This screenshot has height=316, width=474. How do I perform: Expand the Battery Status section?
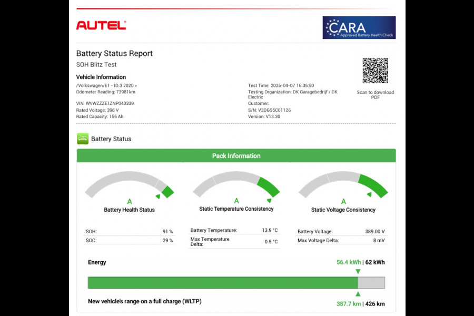coord(111,139)
